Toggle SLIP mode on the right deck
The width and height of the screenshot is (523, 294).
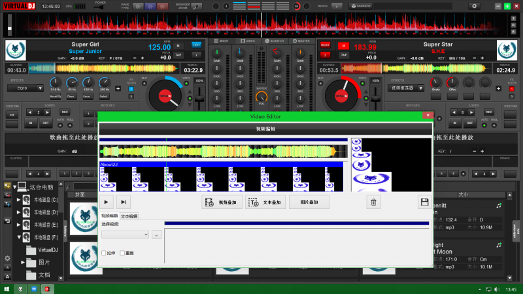[320, 84]
